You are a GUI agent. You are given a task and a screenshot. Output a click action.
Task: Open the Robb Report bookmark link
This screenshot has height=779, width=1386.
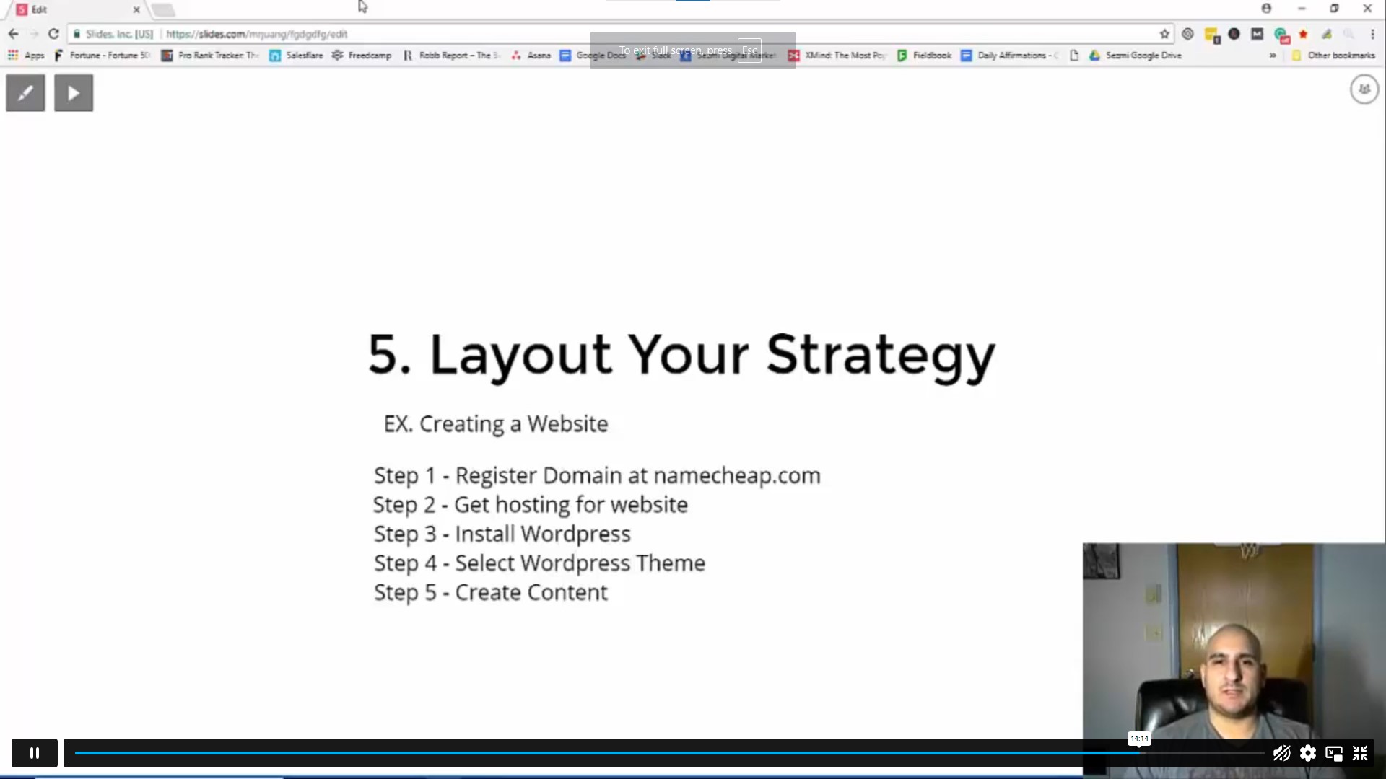pyautogui.click(x=460, y=55)
